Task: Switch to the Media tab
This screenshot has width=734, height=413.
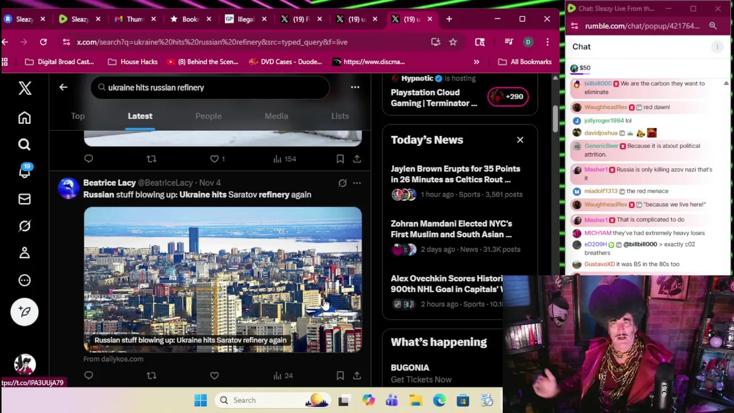Action: (x=276, y=116)
